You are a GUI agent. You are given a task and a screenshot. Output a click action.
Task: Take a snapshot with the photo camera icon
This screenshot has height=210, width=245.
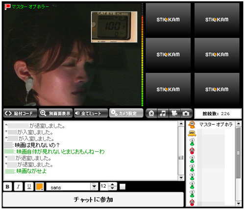point(186,113)
